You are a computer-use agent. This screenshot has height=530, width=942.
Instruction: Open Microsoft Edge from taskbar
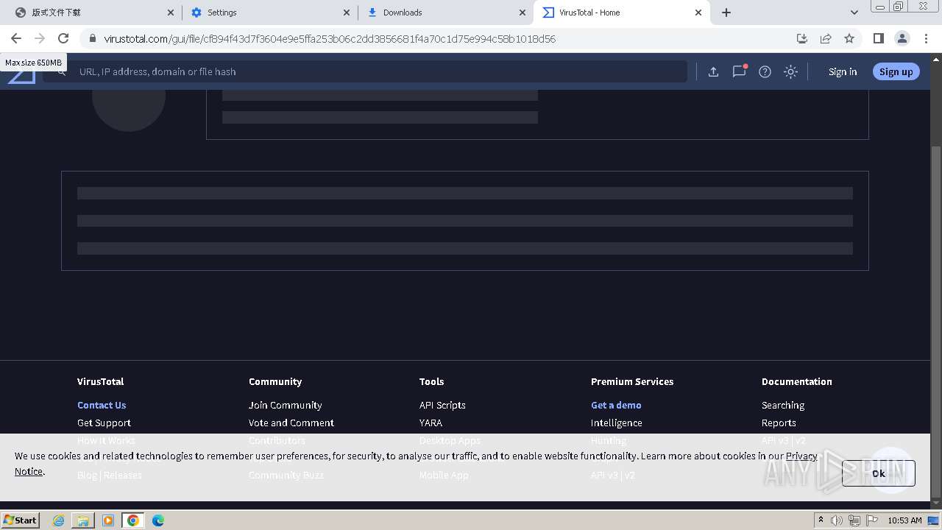[x=158, y=520]
